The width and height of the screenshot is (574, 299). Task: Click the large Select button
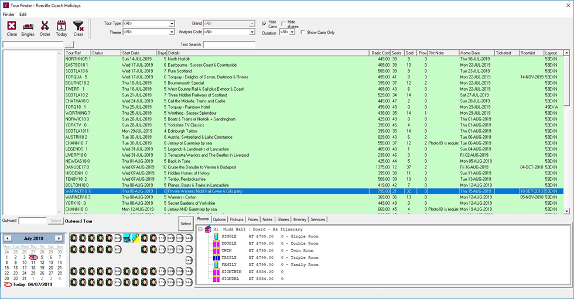186,224
